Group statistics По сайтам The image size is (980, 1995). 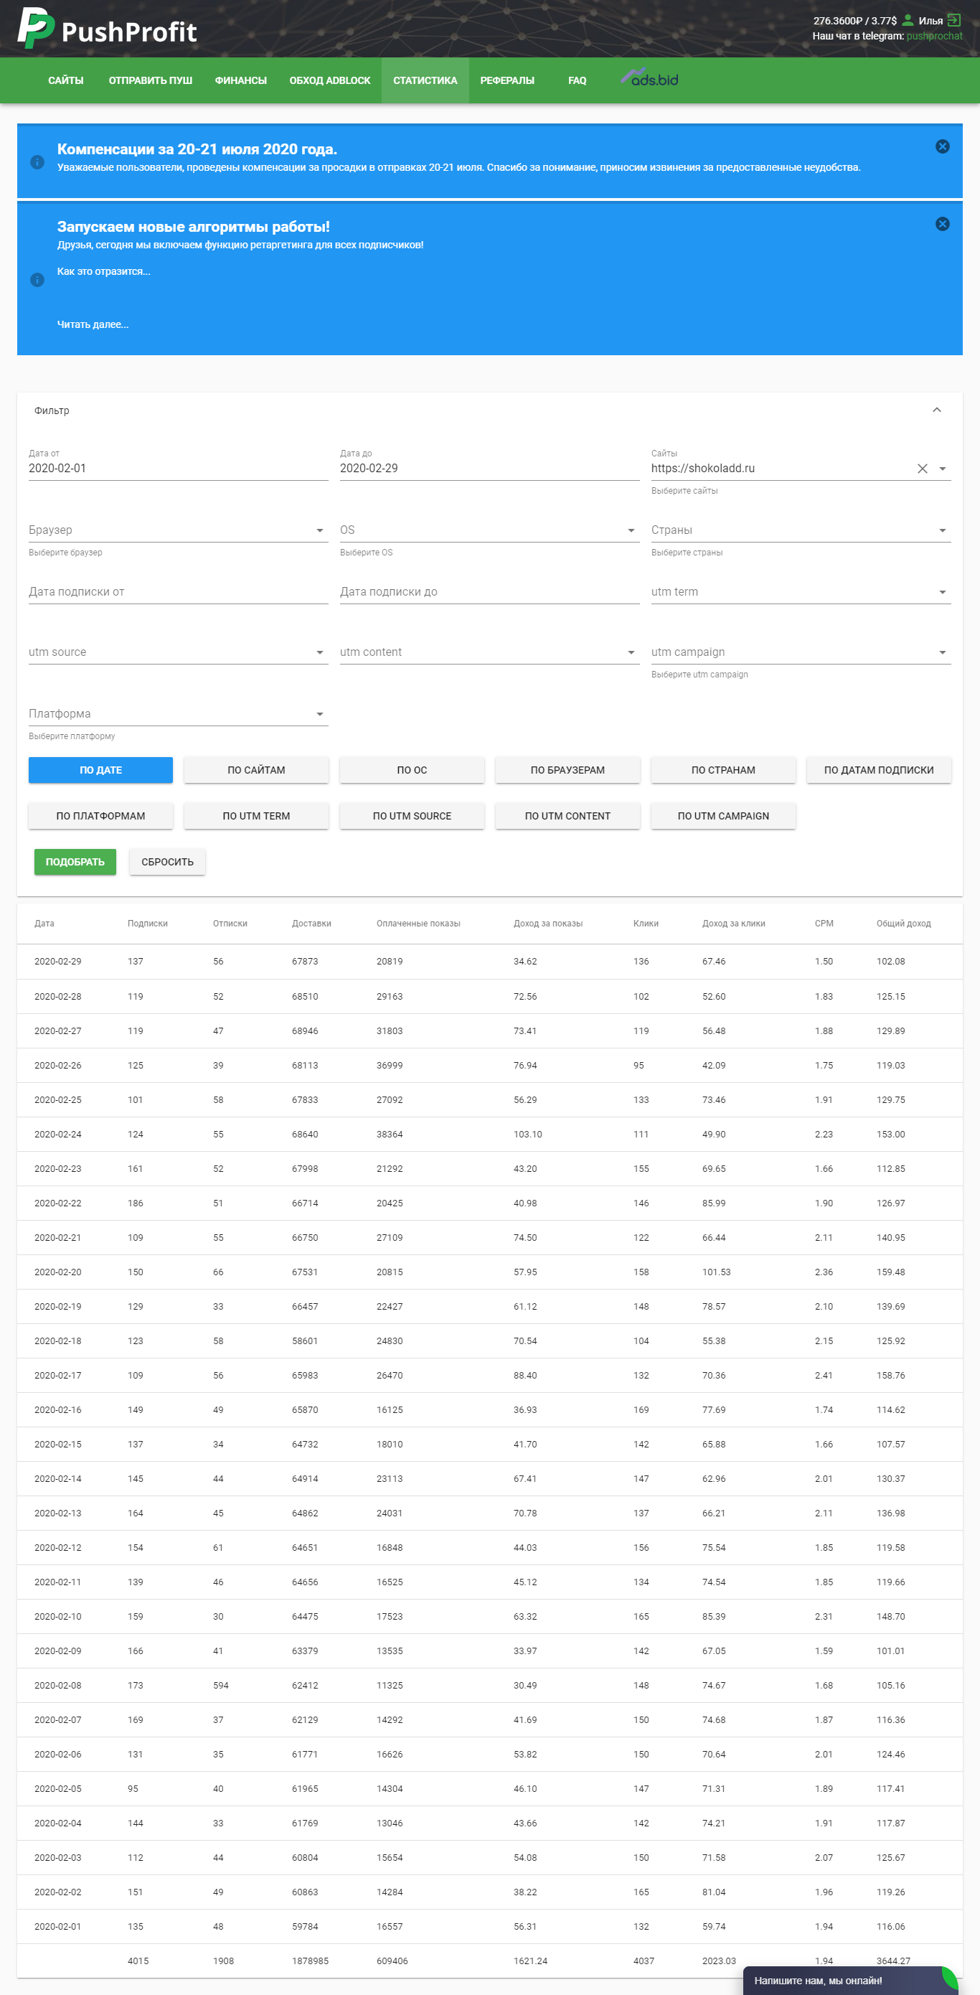[256, 770]
